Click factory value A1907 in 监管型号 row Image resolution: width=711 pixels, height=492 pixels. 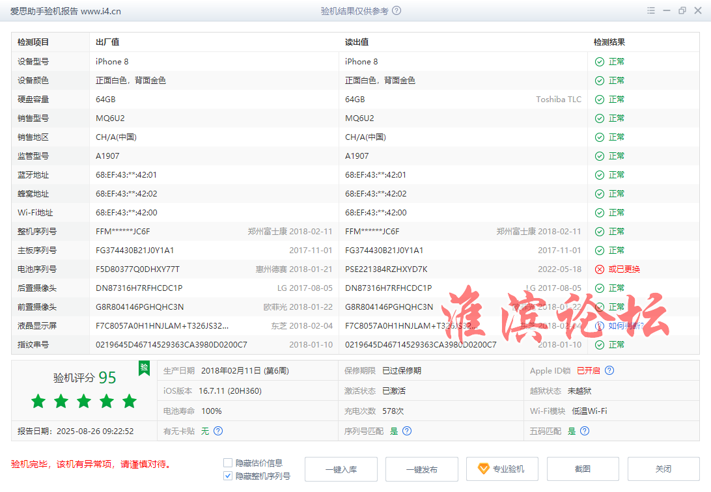pyautogui.click(x=107, y=156)
